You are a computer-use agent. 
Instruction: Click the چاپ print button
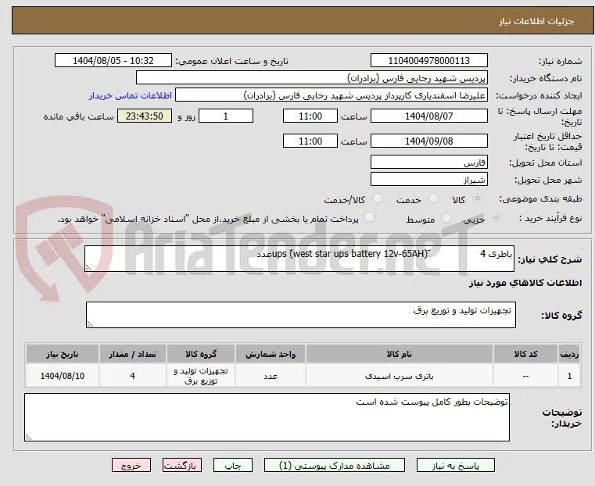(x=233, y=466)
